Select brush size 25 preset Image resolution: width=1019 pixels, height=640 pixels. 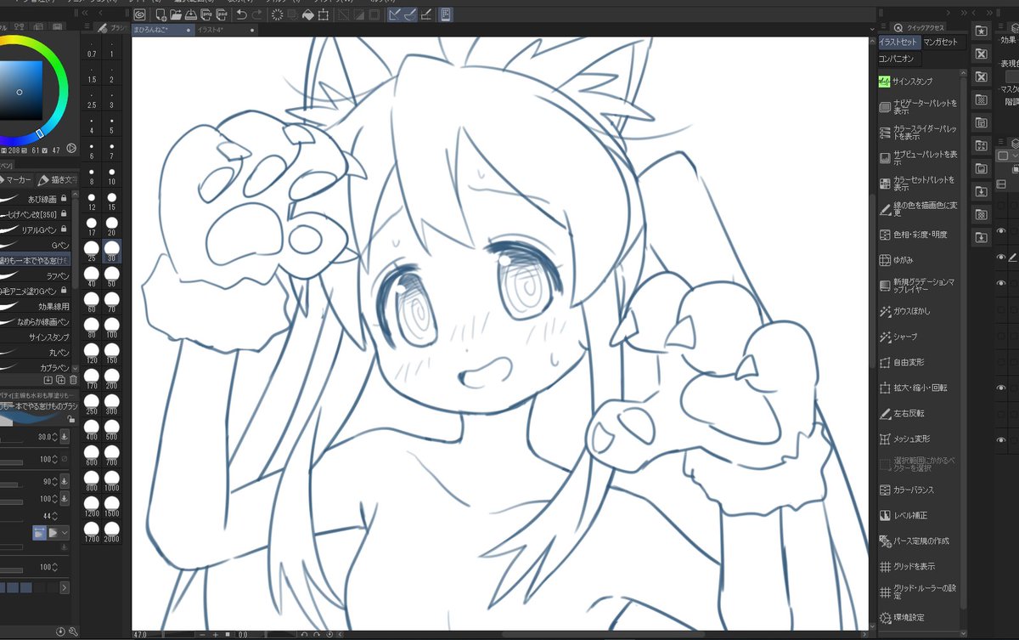[x=92, y=250]
